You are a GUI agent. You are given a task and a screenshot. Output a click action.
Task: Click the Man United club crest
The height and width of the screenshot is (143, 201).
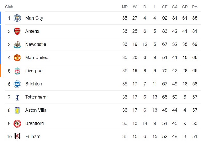pos(17,58)
